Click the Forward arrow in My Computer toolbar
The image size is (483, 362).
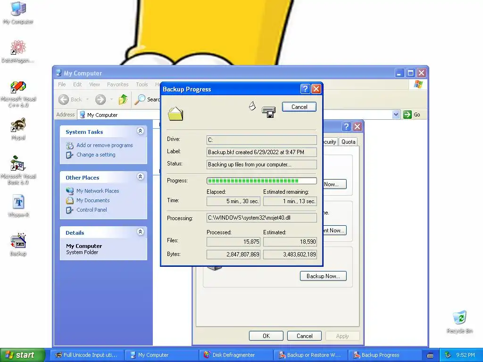pos(100,99)
